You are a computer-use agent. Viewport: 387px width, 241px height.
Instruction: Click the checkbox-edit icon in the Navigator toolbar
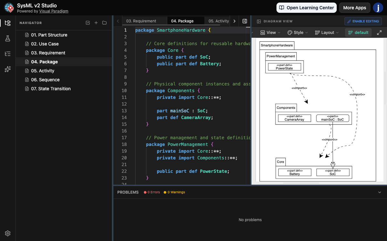pyautogui.click(x=88, y=23)
